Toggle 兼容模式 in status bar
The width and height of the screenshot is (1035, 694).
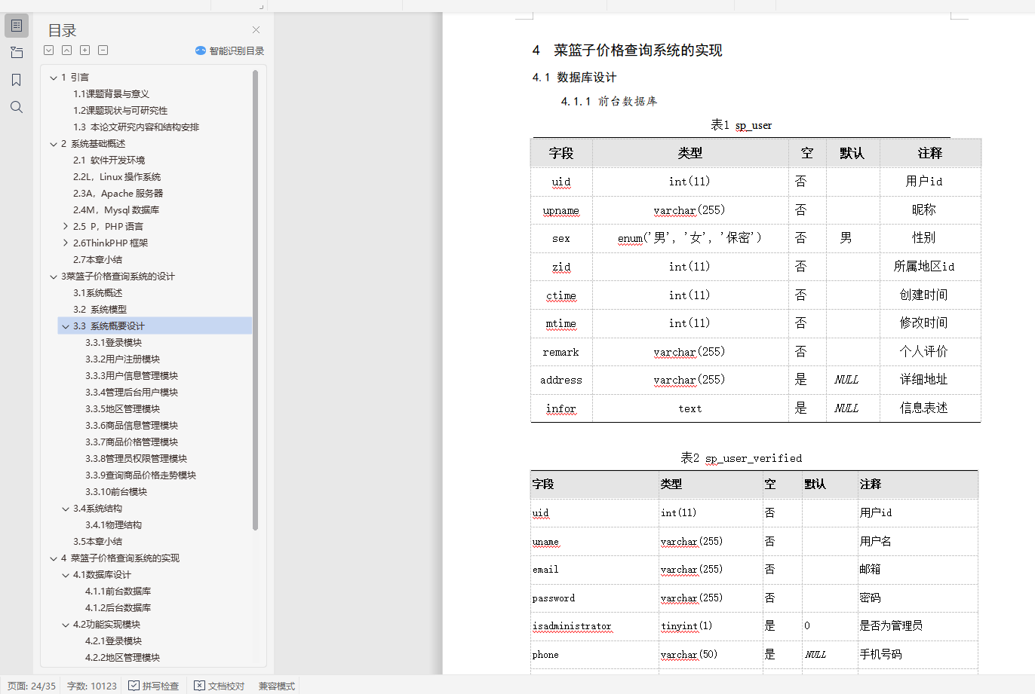(277, 686)
